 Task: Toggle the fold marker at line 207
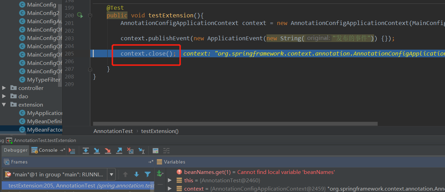pos(90,69)
